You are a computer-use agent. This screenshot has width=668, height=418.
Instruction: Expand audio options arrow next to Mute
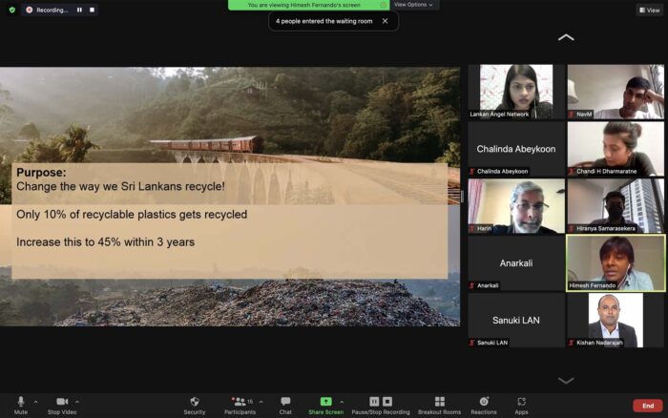pos(36,401)
